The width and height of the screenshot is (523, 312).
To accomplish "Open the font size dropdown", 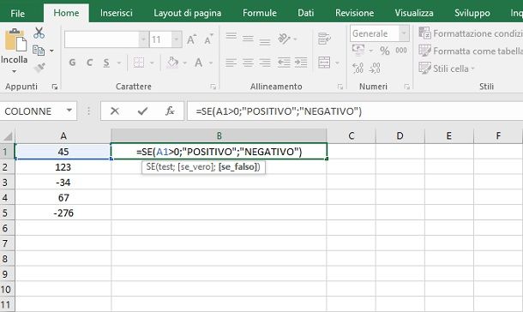I will [177, 39].
